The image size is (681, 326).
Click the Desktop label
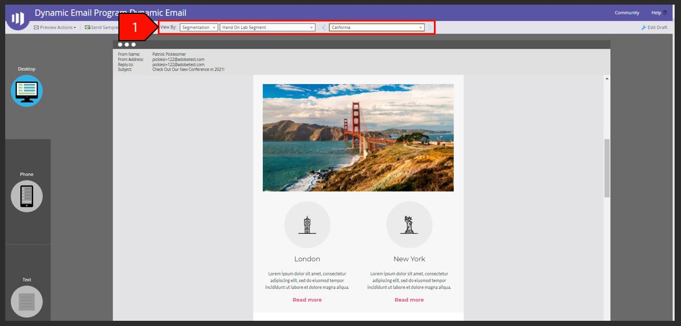coord(27,69)
